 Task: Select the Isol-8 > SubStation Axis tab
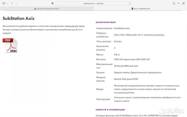(x=140, y=9)
